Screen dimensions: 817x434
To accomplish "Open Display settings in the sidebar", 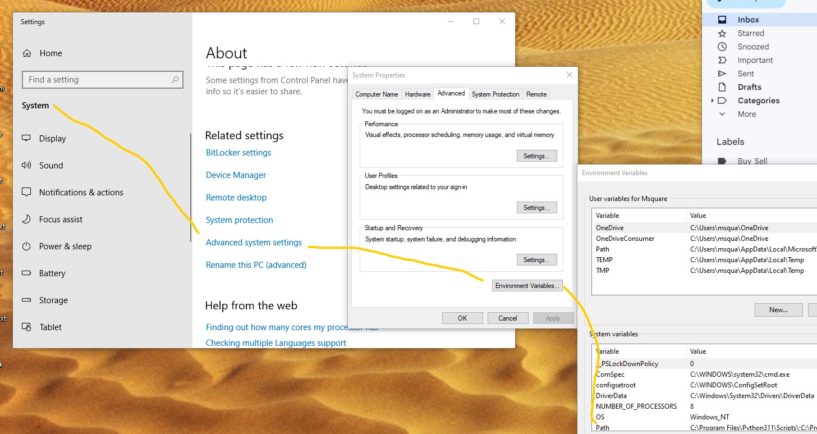I will click(x=52, y=139).
